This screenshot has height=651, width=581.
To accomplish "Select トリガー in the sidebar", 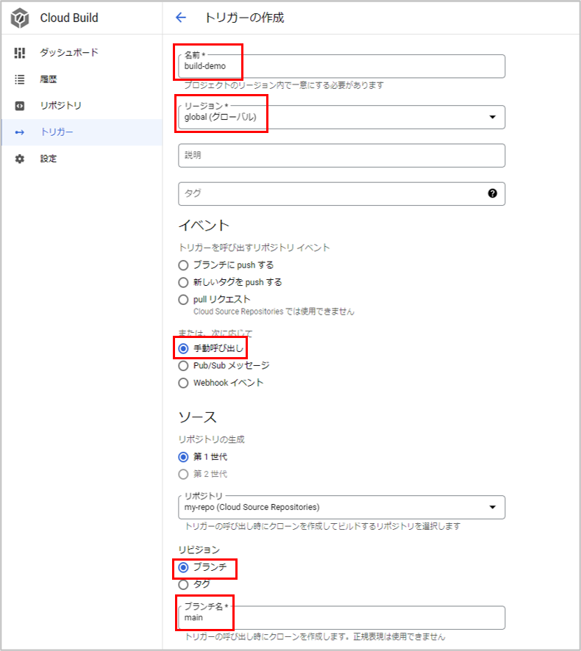I will pos(82,132).
